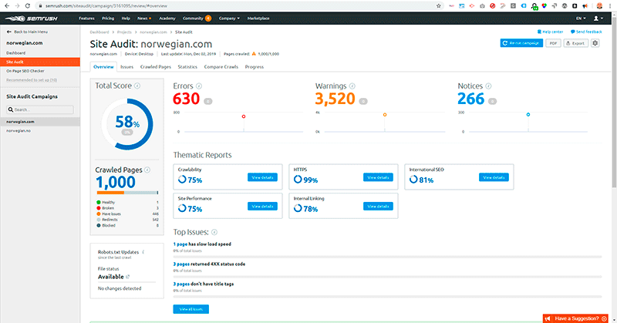This screenshot has height=323, width=617.
Task: Click the info icon beside Crawled Pages
Action: (x=147, y=169)
